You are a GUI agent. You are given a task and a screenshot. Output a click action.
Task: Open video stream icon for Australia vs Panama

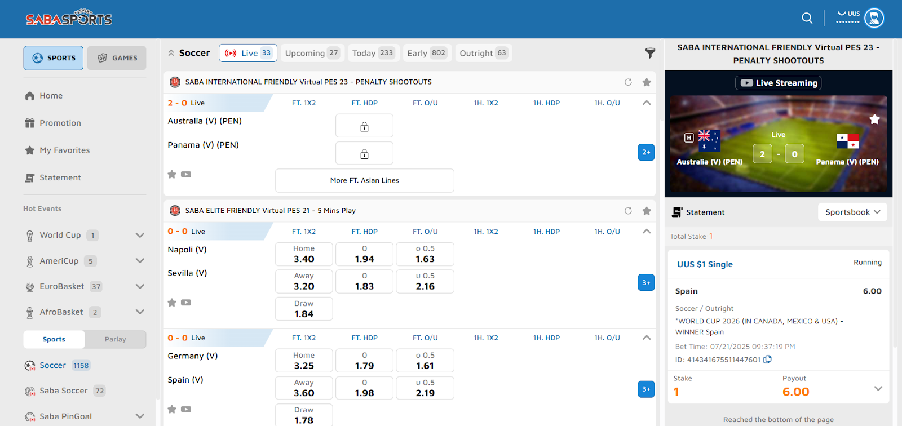(186, 174)
